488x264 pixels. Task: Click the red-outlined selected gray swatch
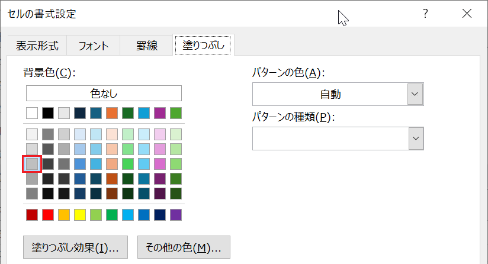click(32, 163)
